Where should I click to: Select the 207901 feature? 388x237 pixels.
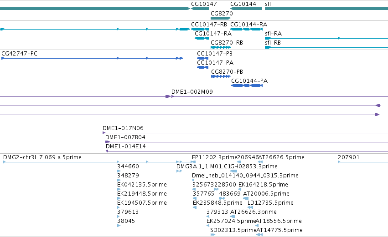[349, 157]
